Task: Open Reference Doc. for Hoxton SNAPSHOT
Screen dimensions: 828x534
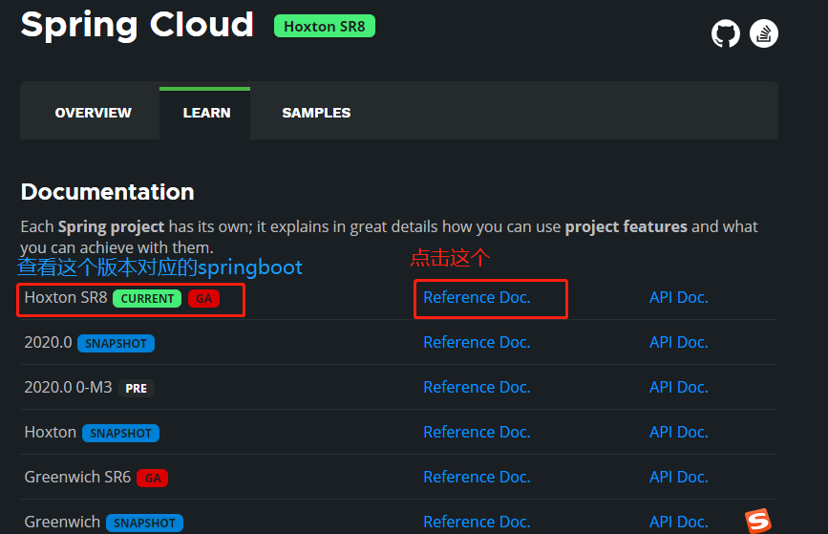Action: (x=477, y=432)
